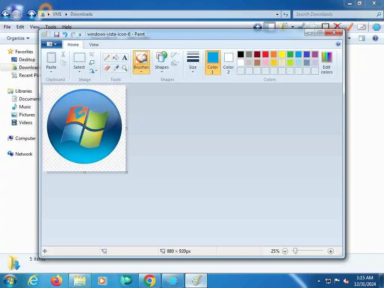Undo the last action in Paint
Viewport: 384px width, 288px height.
click(x=65, y=34)
